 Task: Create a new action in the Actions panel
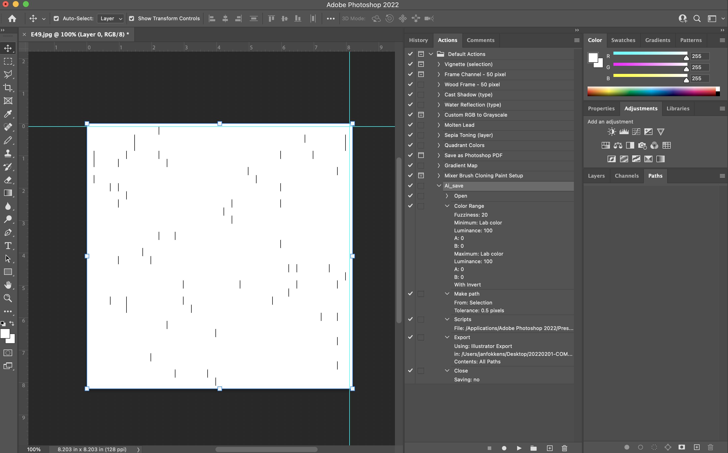click(x=550, y=448)
